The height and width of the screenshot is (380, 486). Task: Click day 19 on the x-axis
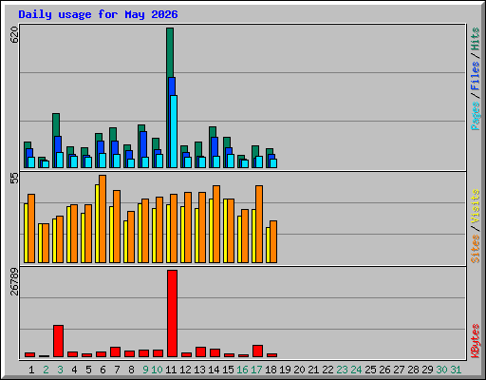pos(285,370)
